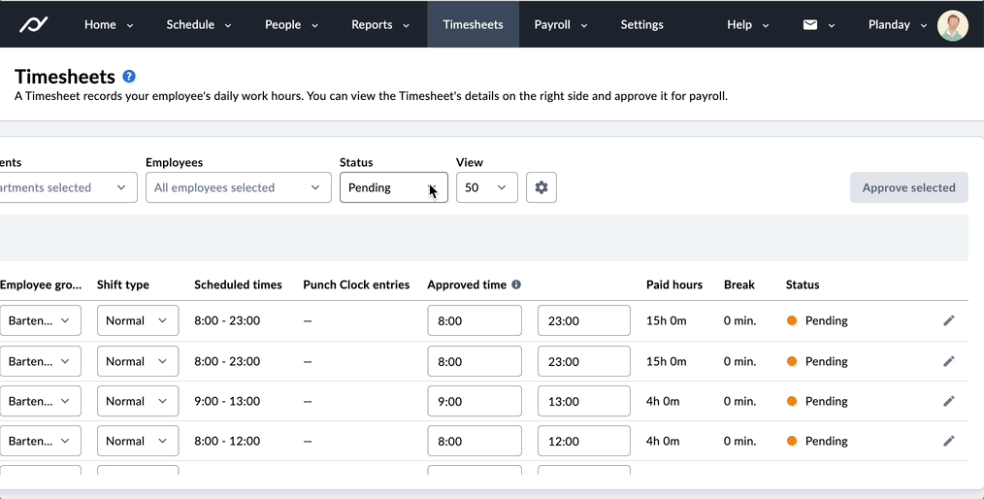Go to the Settings menu item
This screenshot has height=499, width=984.
click(x=641, y=24)
